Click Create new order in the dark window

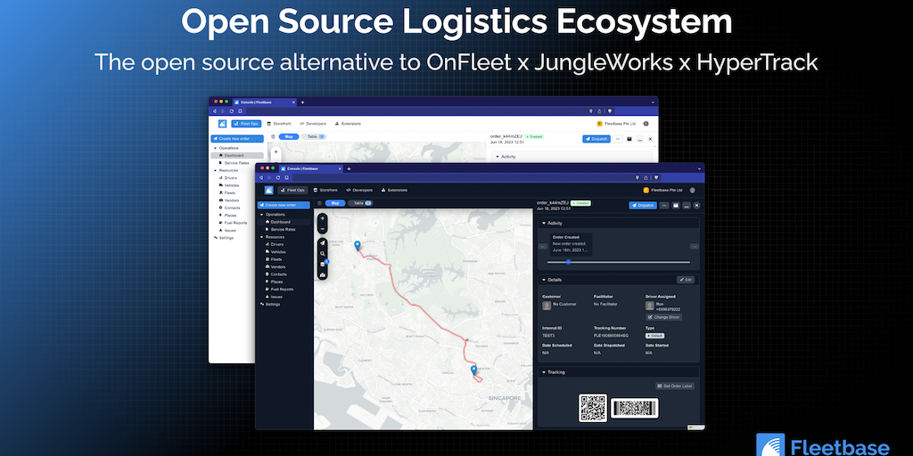284,206
